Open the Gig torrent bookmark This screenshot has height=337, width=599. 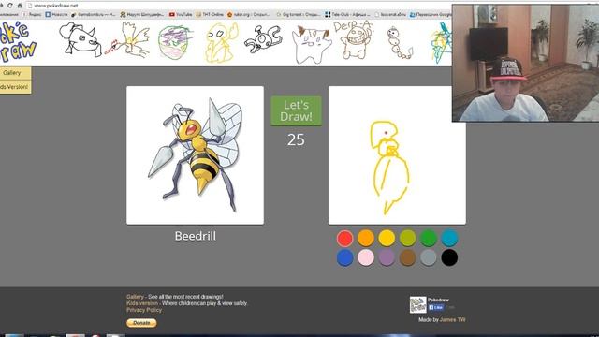tap(299, 15)
